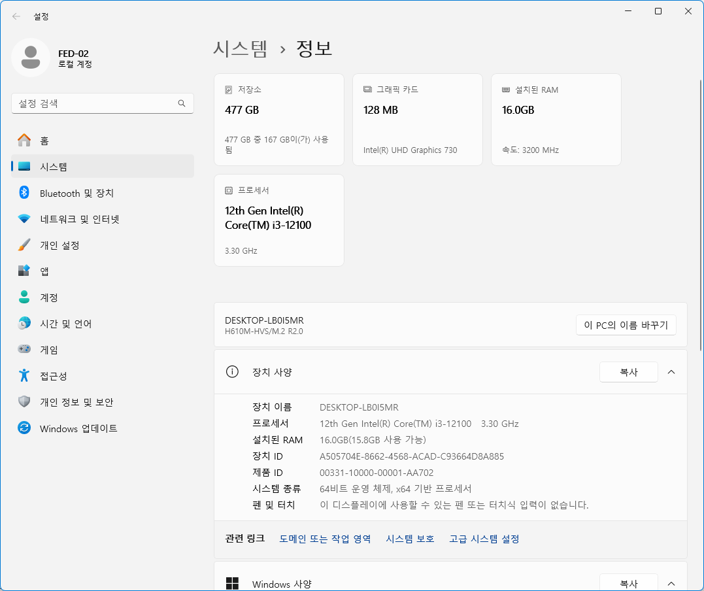Click the 제품 ID value 00331-10000-00001-AA702
The height and width of the screenshot is (591, 704).
(x=377, y=473)
